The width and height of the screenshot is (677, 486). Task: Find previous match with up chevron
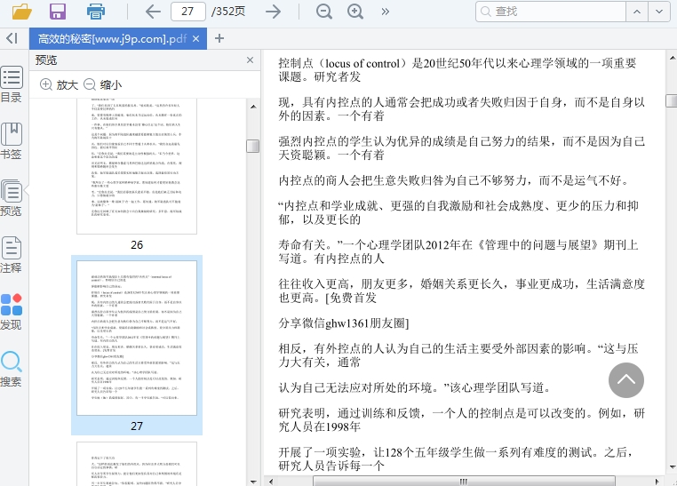pos(637,12)
